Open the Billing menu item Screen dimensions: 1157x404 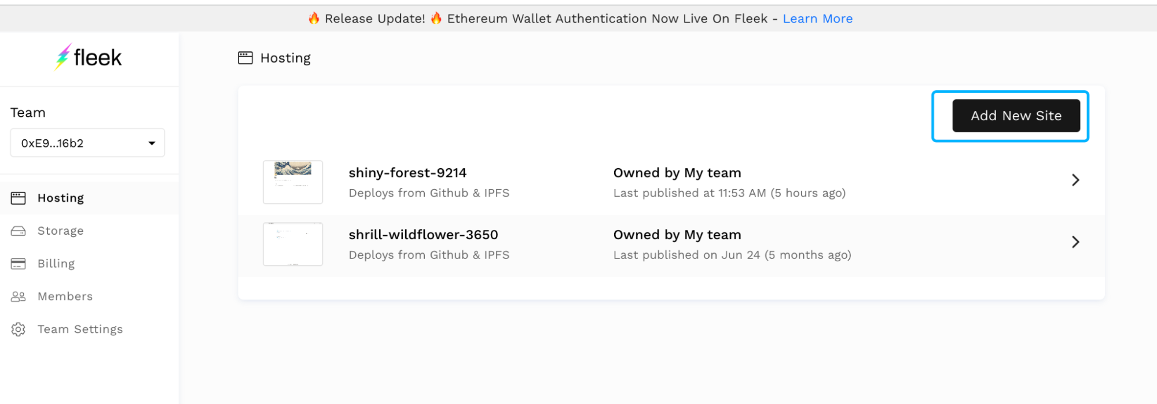tap(56, 264)
